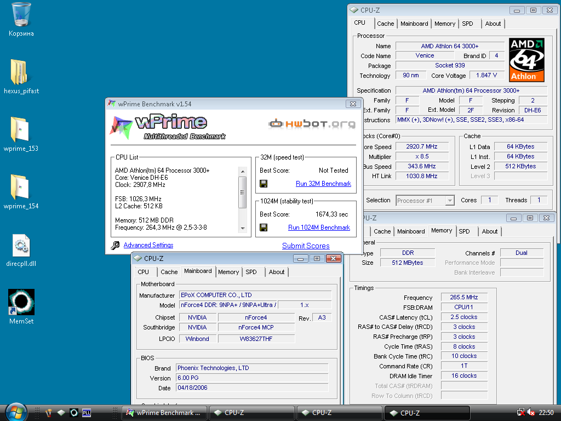561x421 pixels.
Task: Click the BIOS date 04/18/2006 value
Action: click(x=252, y=388)
